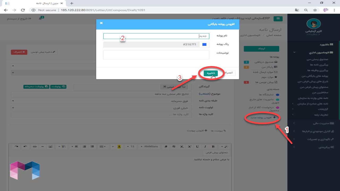Image resolution: width=340 pixels, height=191 pixels.
Task: Apply bold formatting in editor toolbar
Action: pyautogui.click(x=213, y=146)
